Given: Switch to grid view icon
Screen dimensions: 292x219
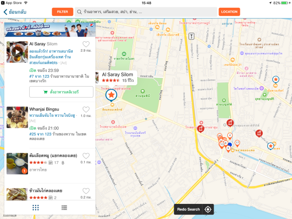Looking at the screenshot, I should coord(36,207).
